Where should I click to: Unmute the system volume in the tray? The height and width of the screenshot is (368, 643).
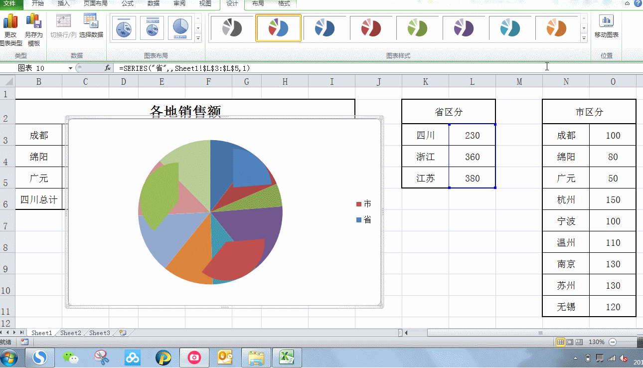(624, 358)
